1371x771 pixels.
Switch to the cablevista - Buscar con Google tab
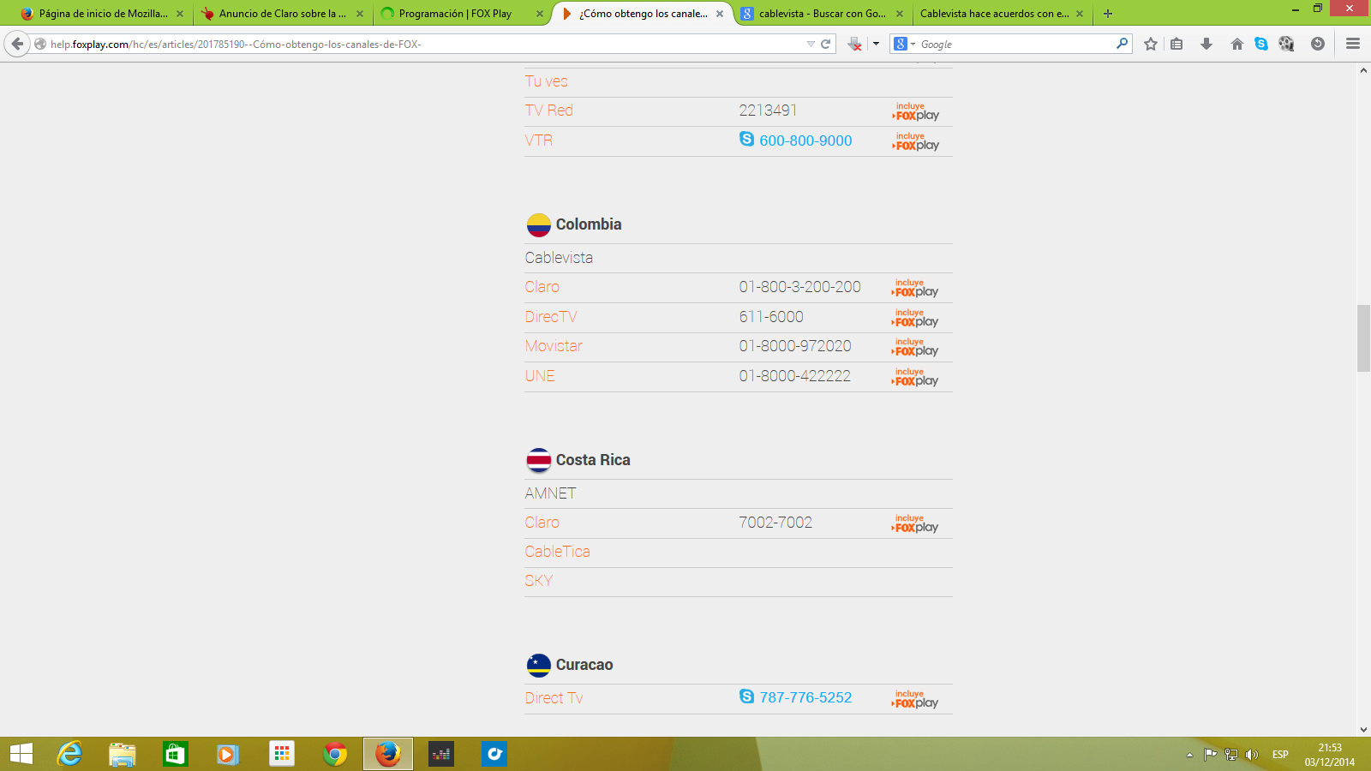tap(821, 14)
